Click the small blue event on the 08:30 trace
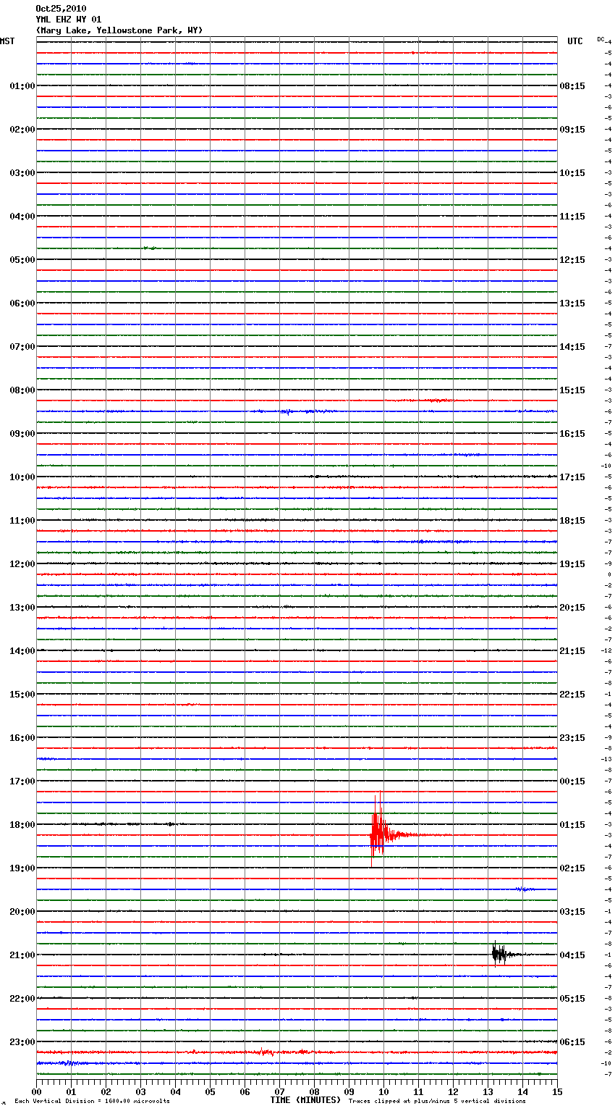This screenshot has height=1111, width=615. pos(287,411)
